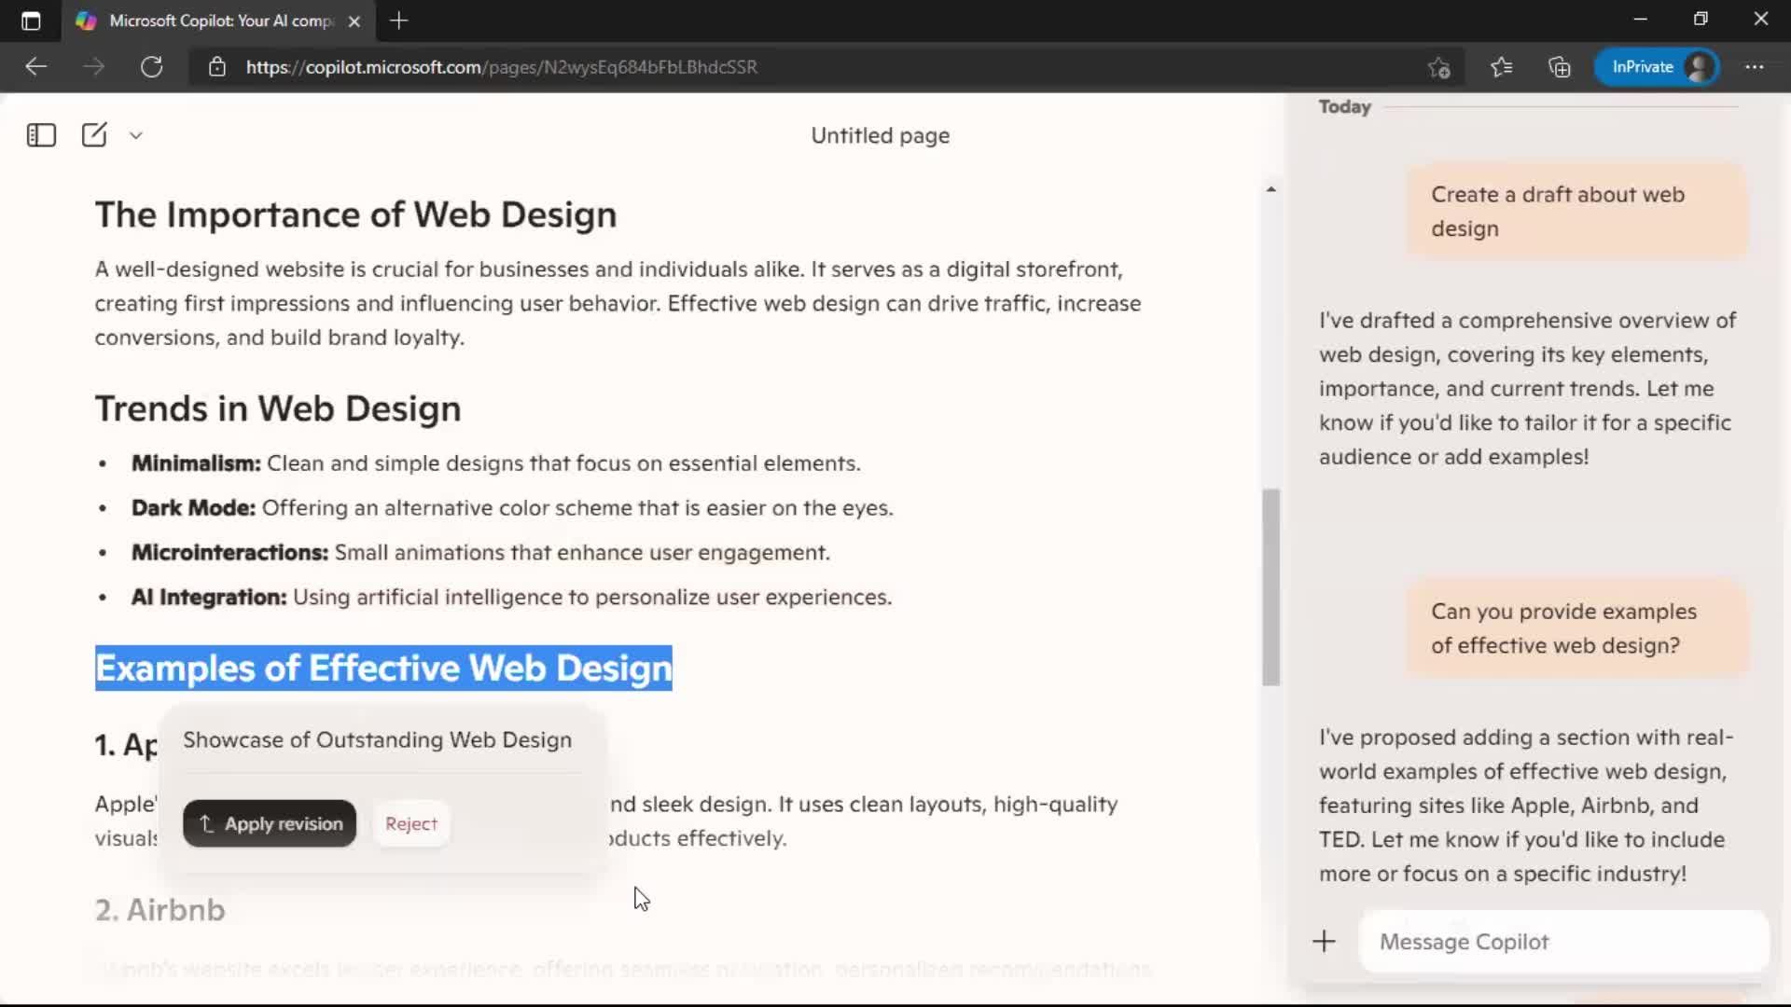Click the suggested text Showcase of Outstanding Web Design

coord(377,740)
